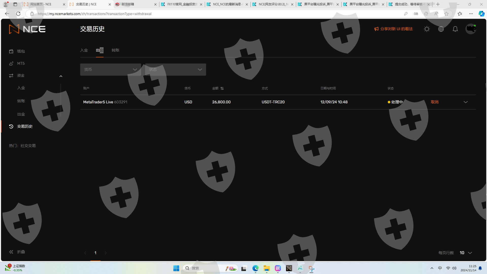
Task: Open MT5 section in sidebar
Action: [x=21, y=63]
